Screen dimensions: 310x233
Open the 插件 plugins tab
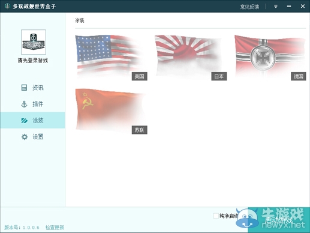(x=32, y=104)
